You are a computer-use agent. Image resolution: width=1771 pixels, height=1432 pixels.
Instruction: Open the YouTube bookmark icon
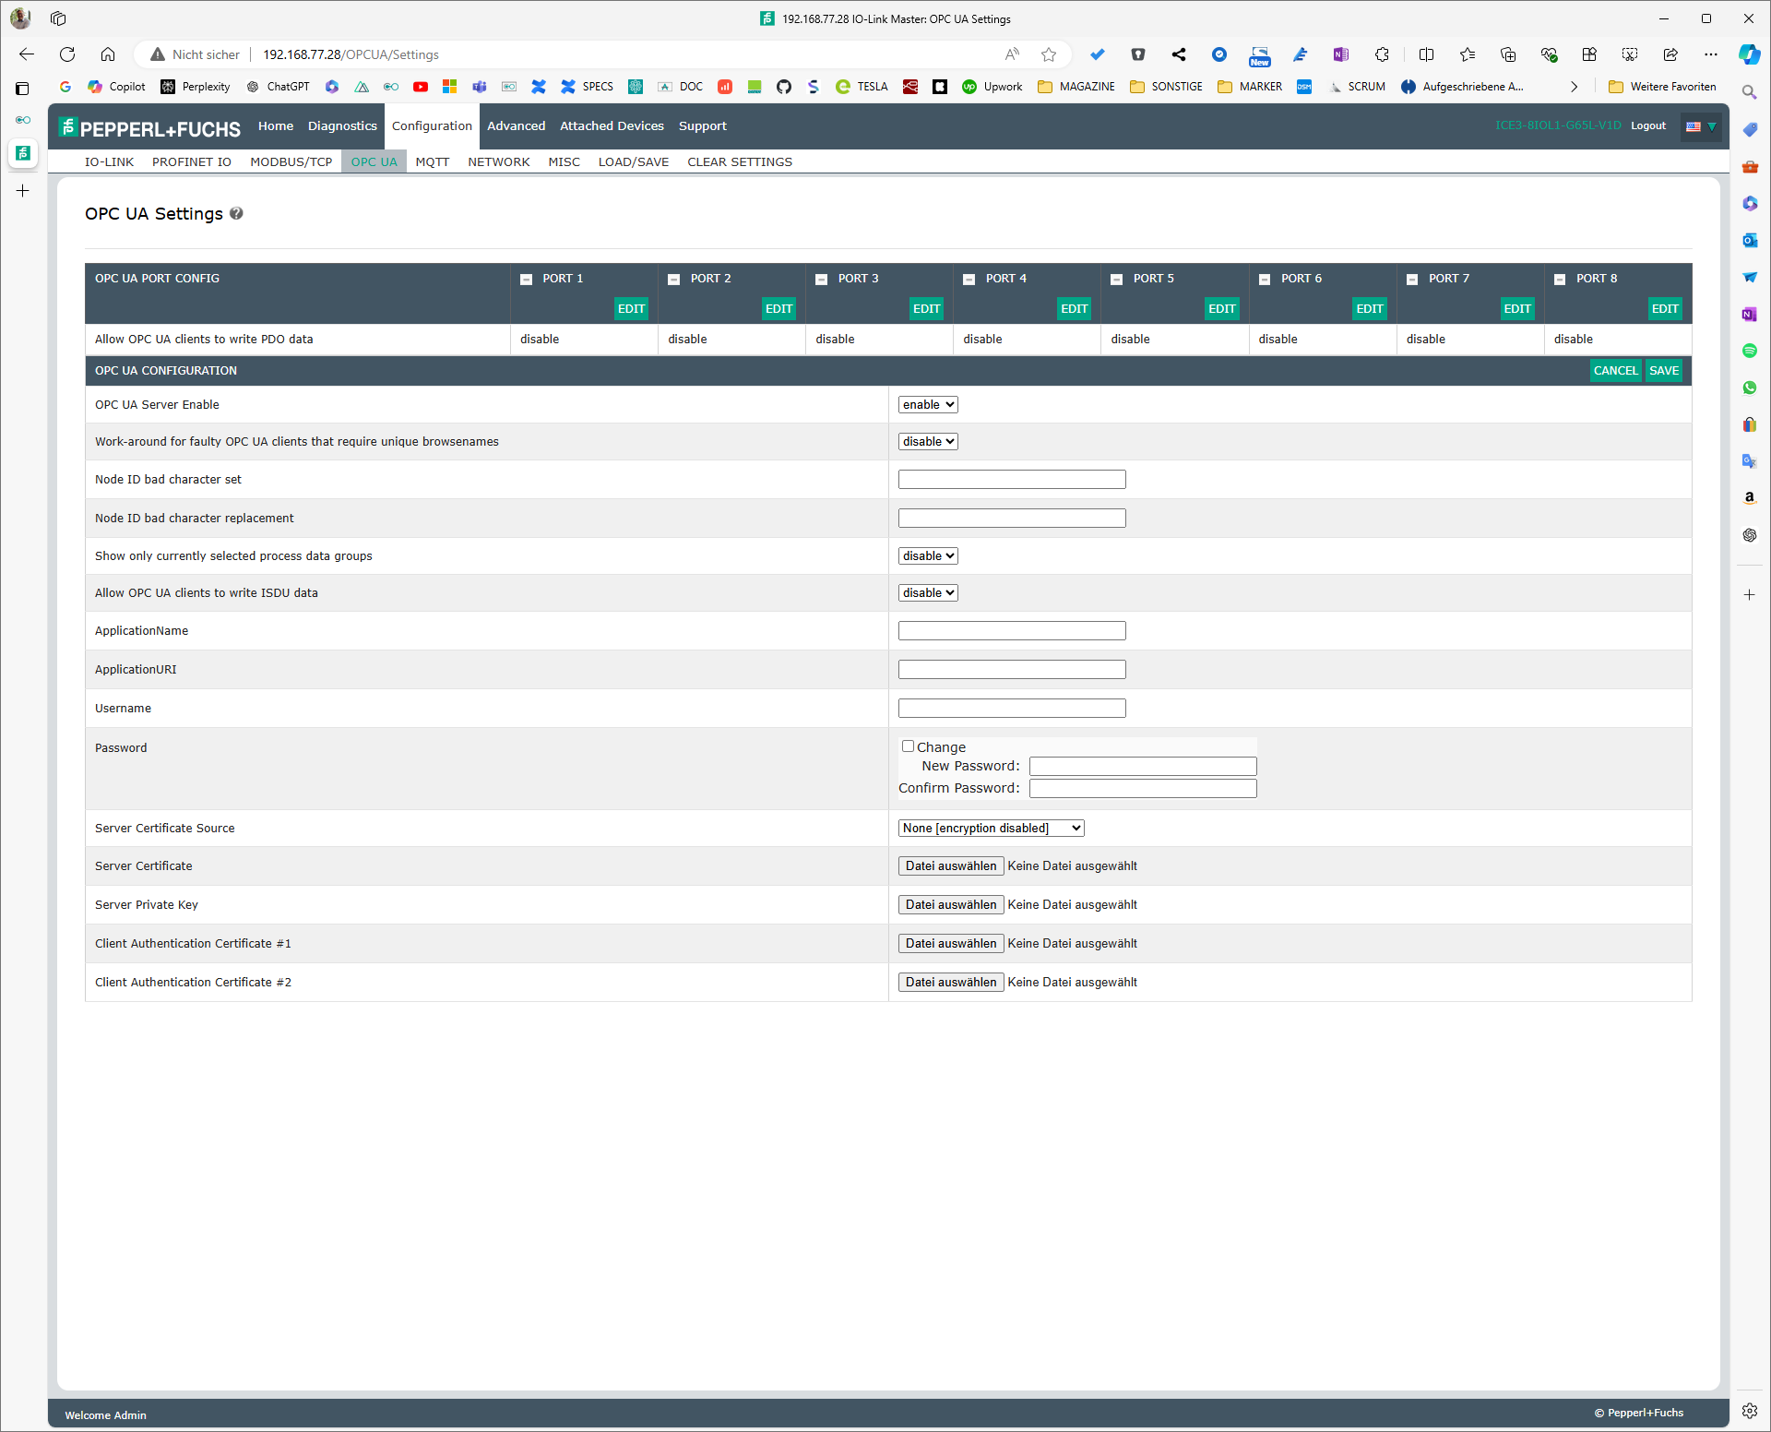coord(421,87)
